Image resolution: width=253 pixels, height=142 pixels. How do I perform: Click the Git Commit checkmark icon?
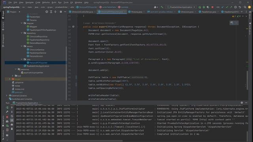pos(227,7)
